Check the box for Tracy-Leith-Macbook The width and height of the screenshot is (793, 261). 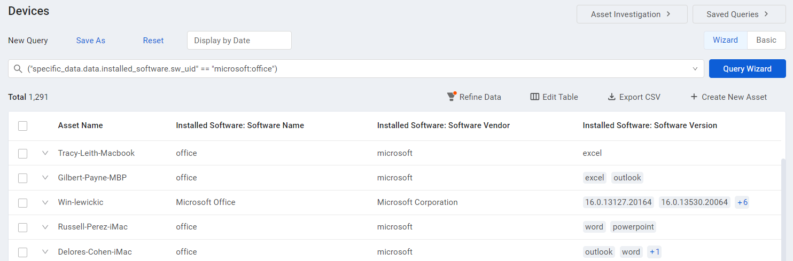coord(22,153)
